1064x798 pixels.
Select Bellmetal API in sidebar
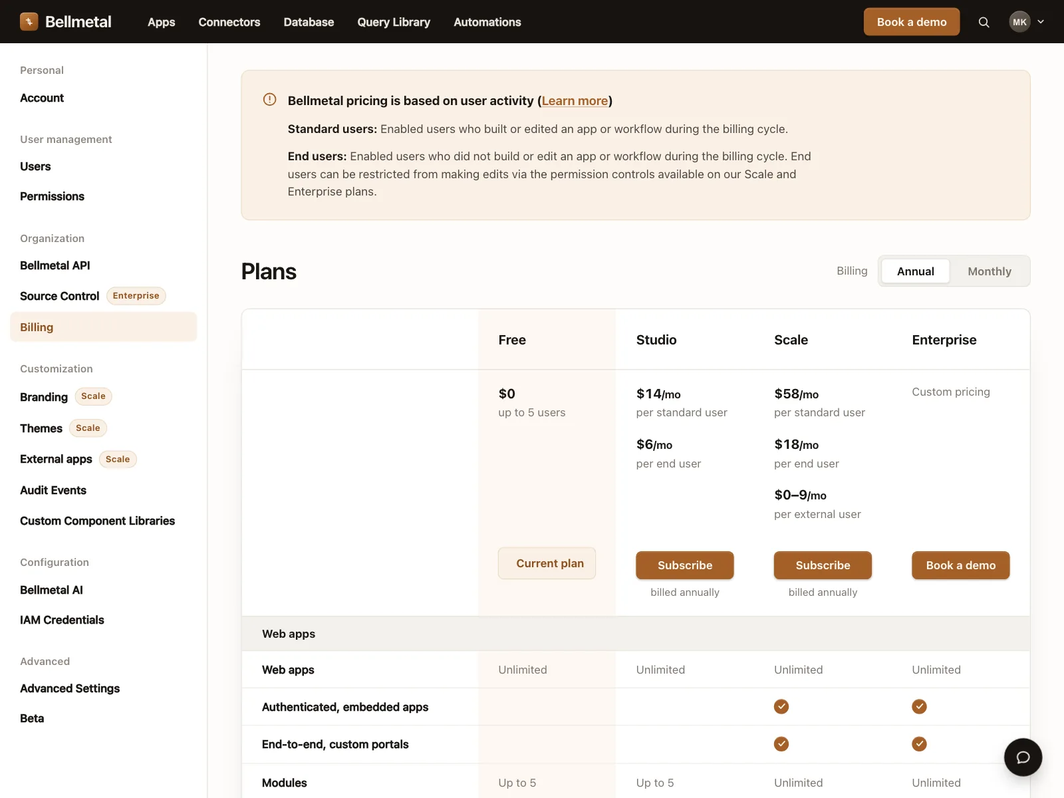coord(55,265)
